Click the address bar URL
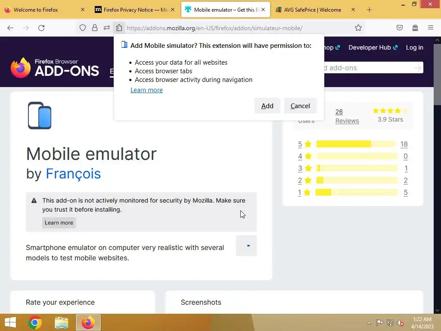The image size is (441, 331). coord(214,28)
